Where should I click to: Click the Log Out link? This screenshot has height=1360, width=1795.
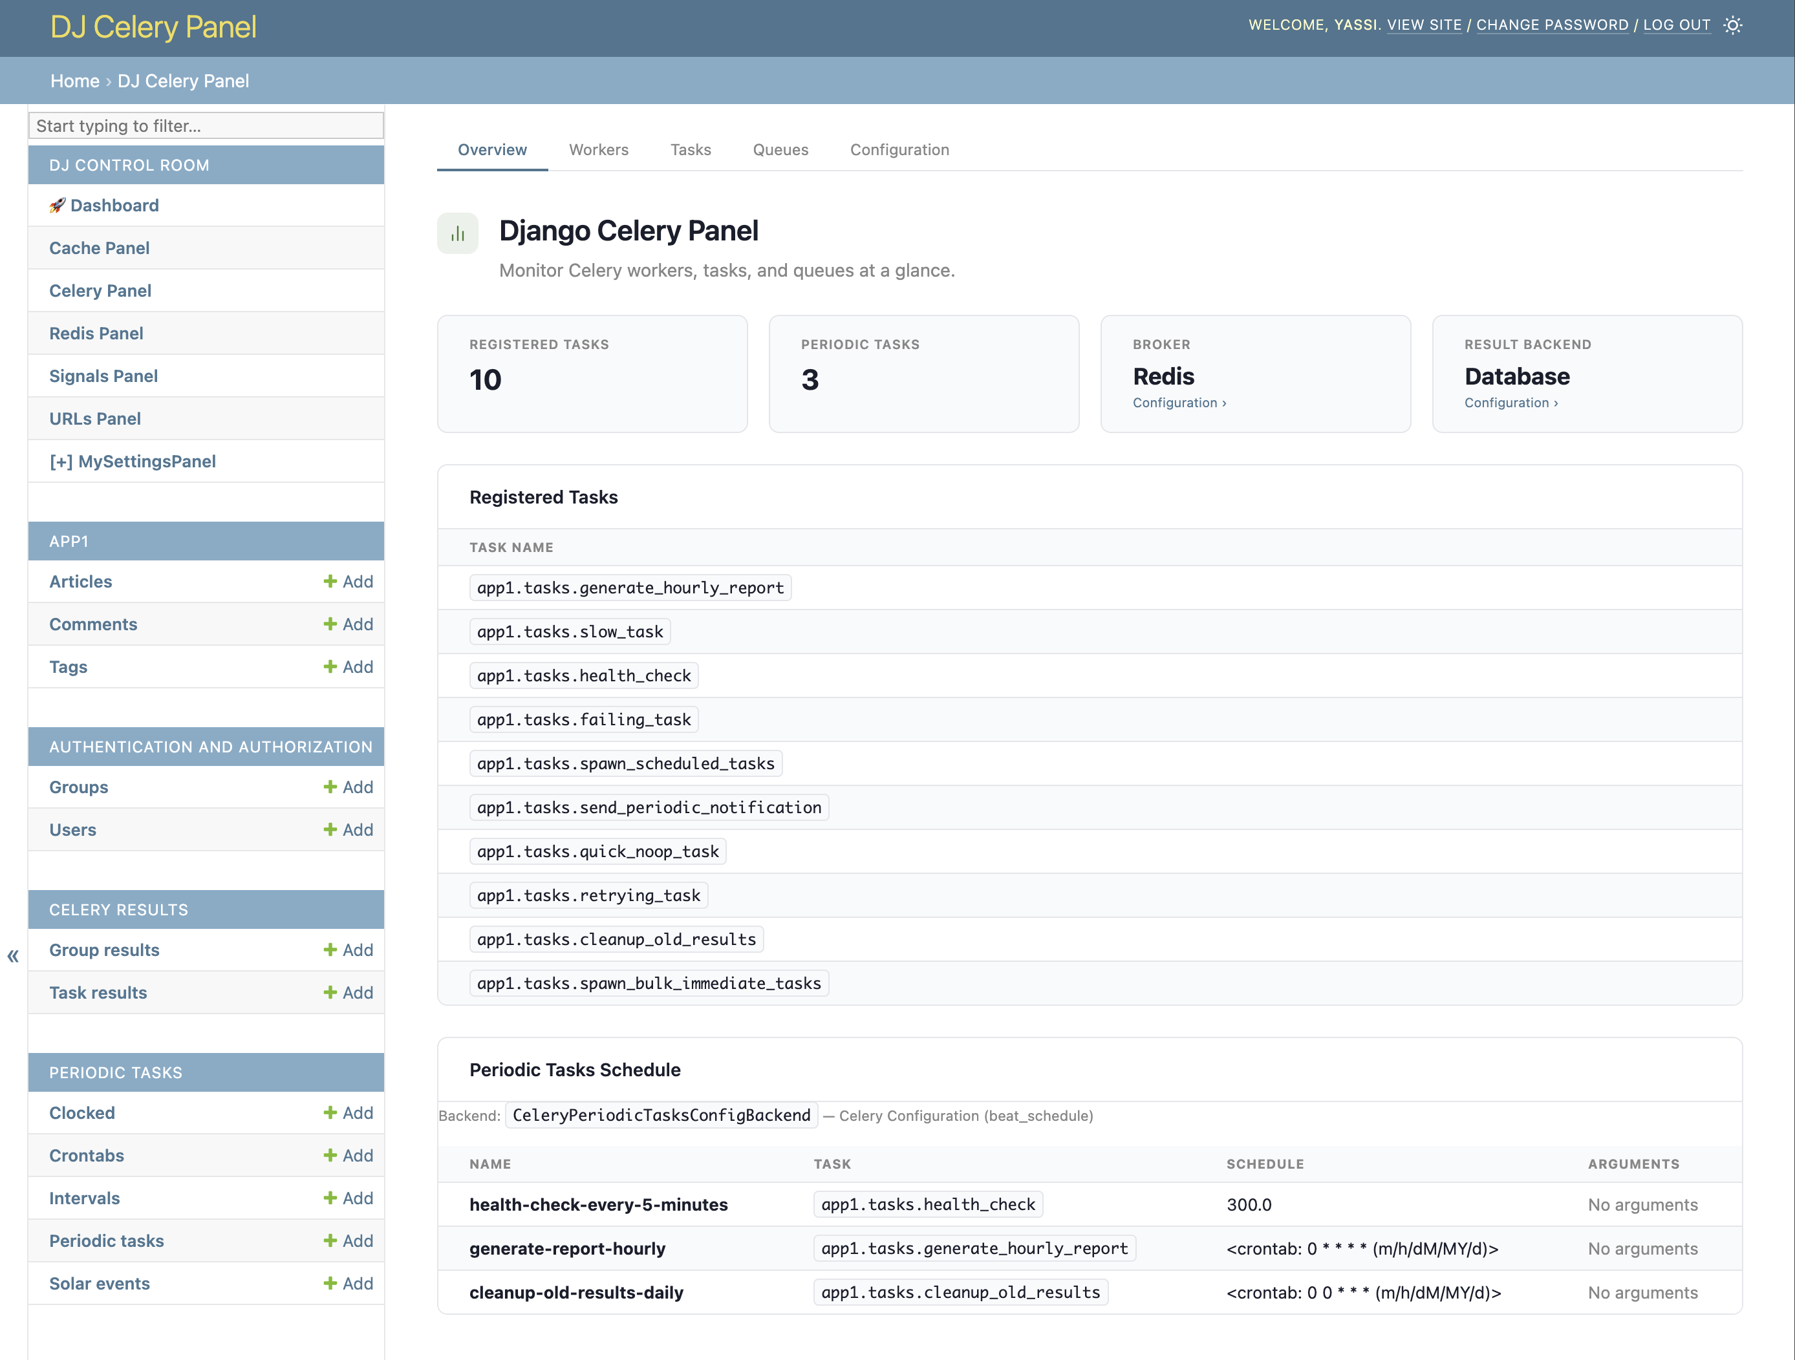coord(1677,25)
